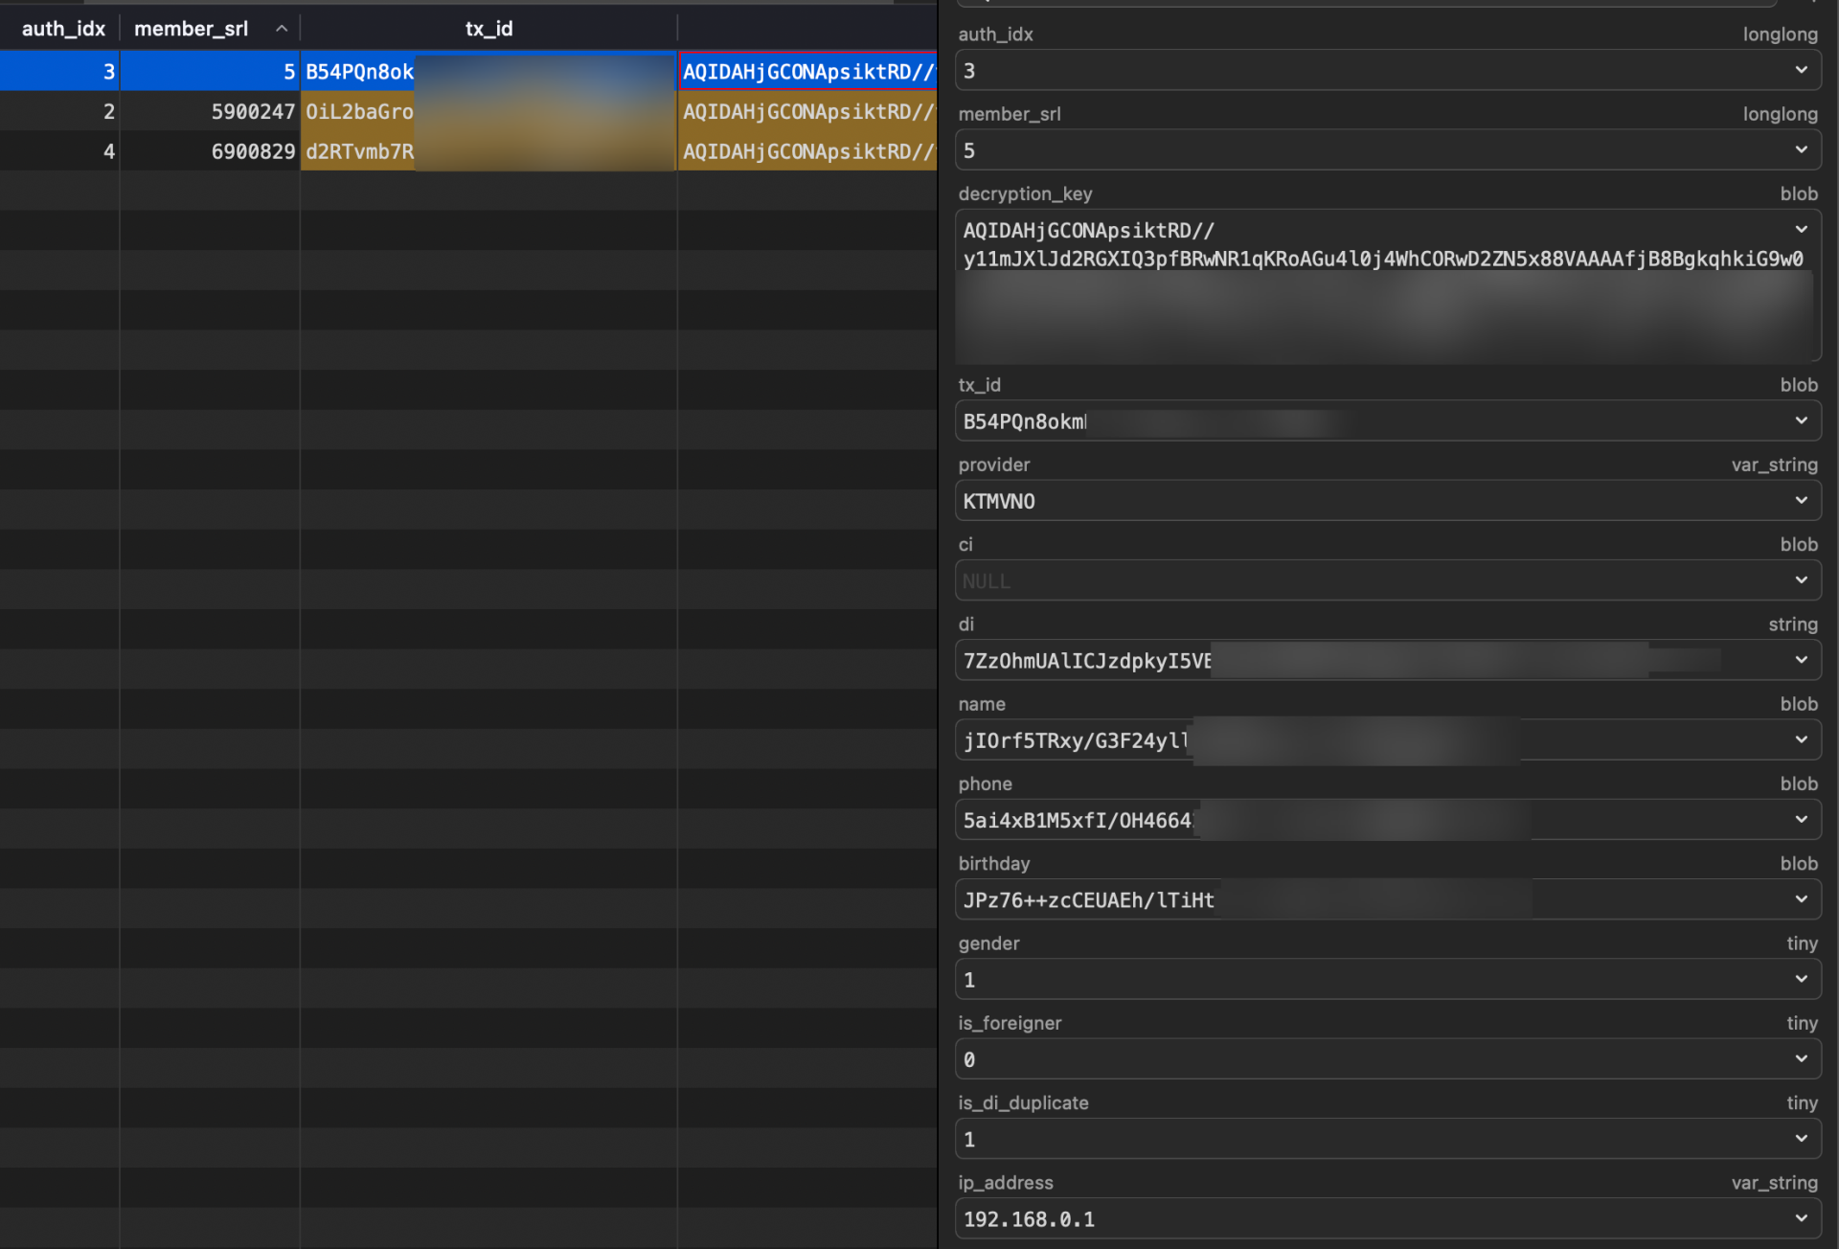The width and height of the screenshot is (1839, 1249).
Task: Select the row with member_srl 5900247
Action: coord(252,112)
